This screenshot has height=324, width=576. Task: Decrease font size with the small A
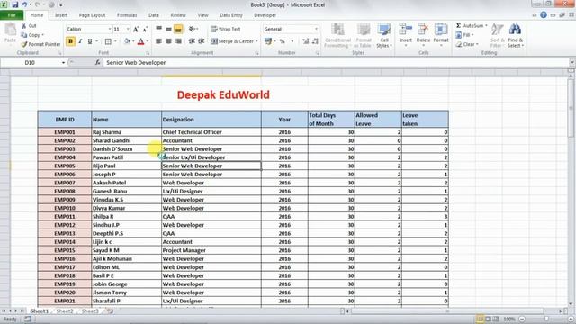tap(145, 29)
